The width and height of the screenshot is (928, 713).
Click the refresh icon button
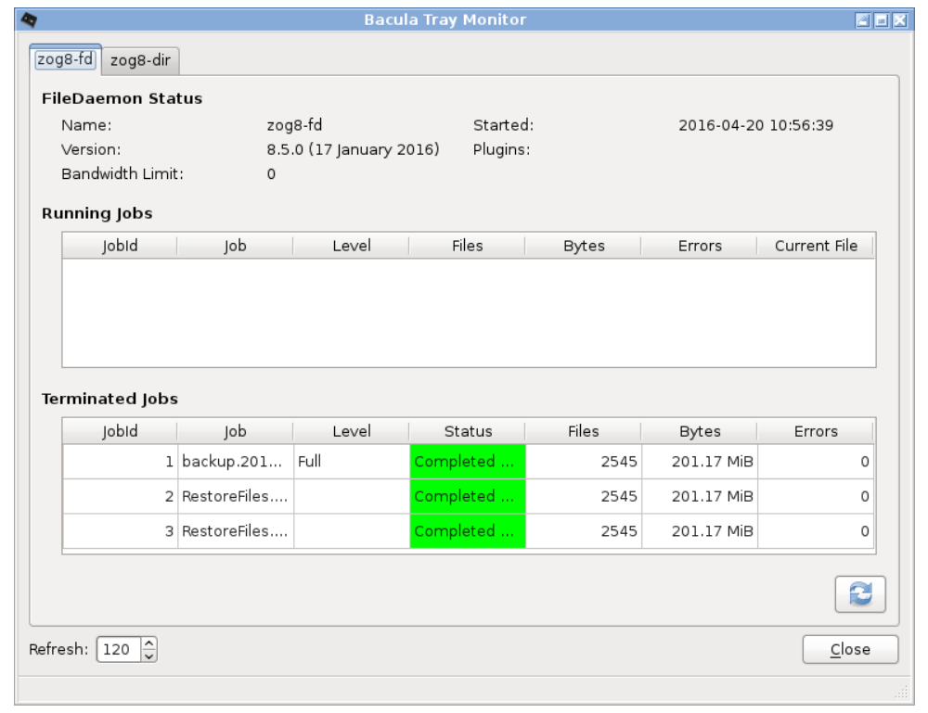(860, 594)
